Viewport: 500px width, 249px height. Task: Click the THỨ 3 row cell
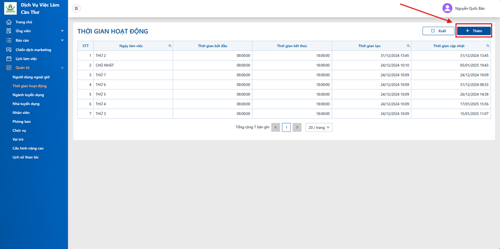[133, 113]
